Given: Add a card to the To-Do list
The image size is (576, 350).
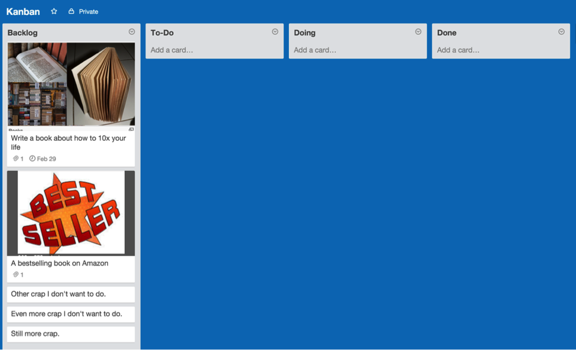Looking at the screenshot, I should 172,50.
